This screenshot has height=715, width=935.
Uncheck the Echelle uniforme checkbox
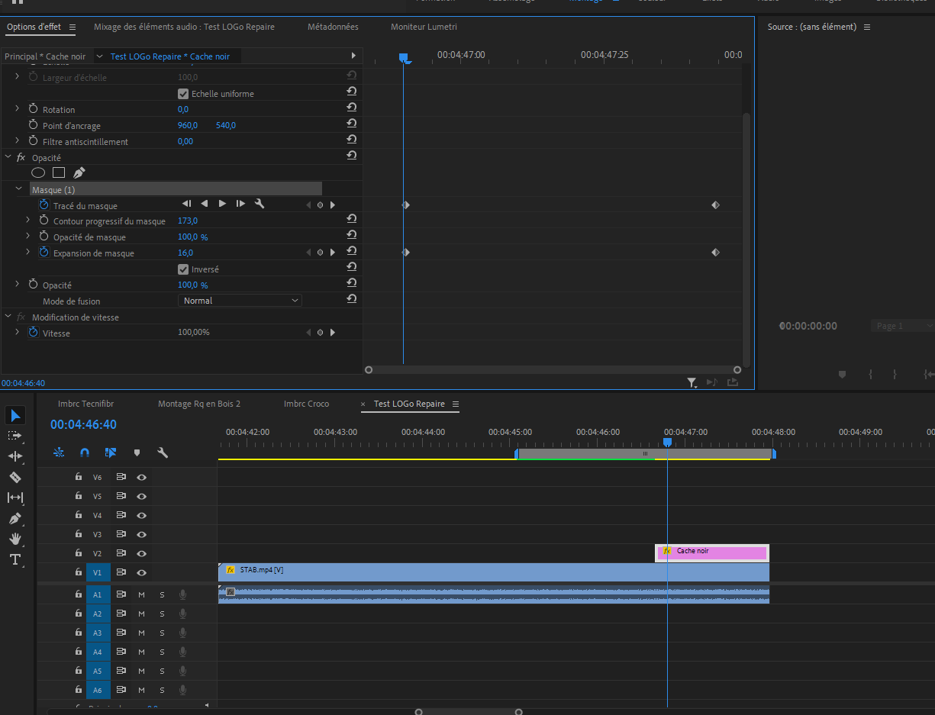[183, 94]
